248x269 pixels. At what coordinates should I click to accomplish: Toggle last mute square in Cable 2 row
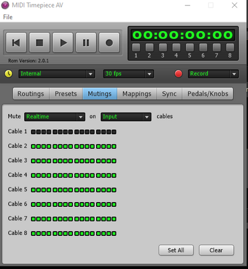[x=114, y=147]
